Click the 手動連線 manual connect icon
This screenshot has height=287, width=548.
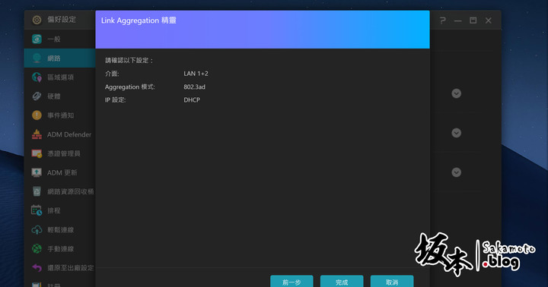point(37,248)
